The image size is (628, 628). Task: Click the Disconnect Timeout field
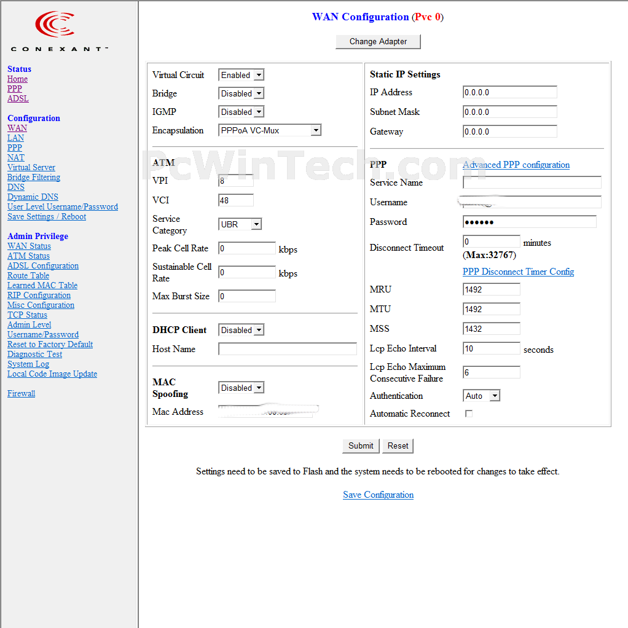pyautogui.click(x=492, y=241)
